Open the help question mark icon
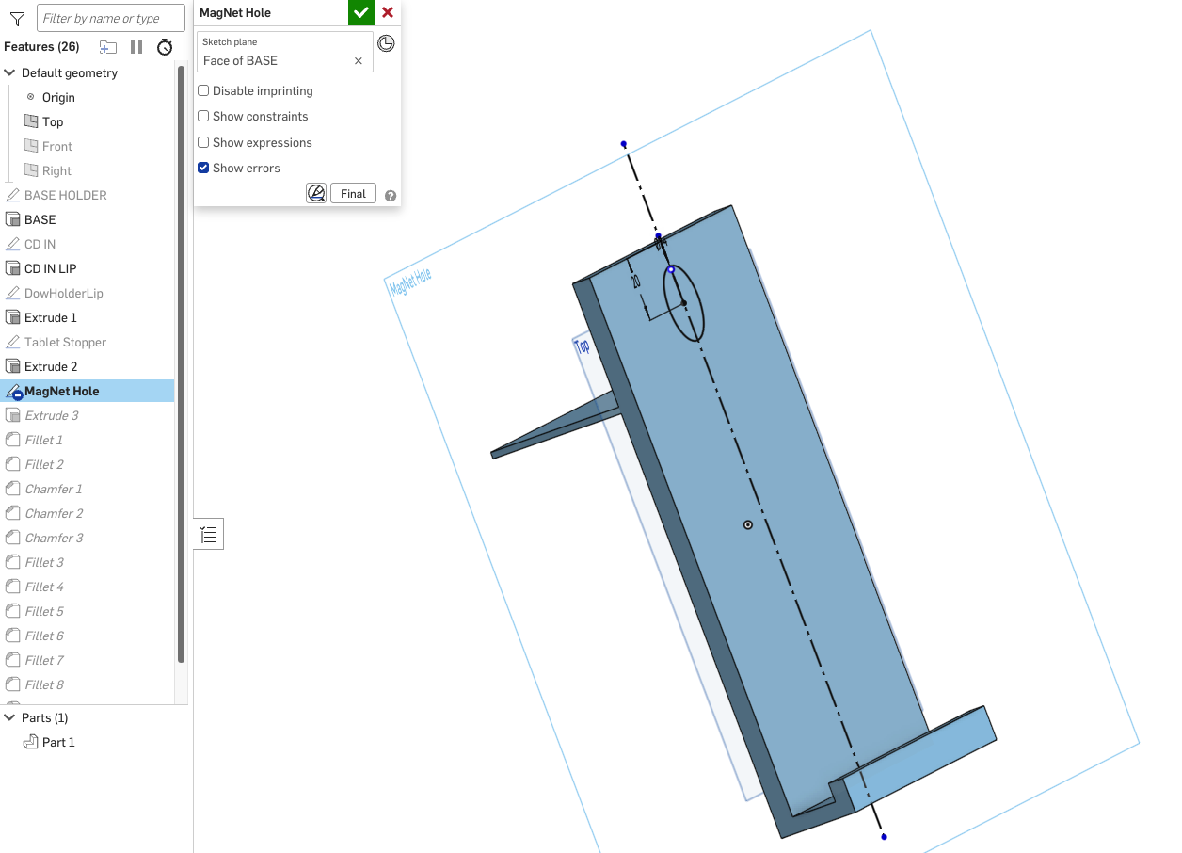 tap(391, 196)
